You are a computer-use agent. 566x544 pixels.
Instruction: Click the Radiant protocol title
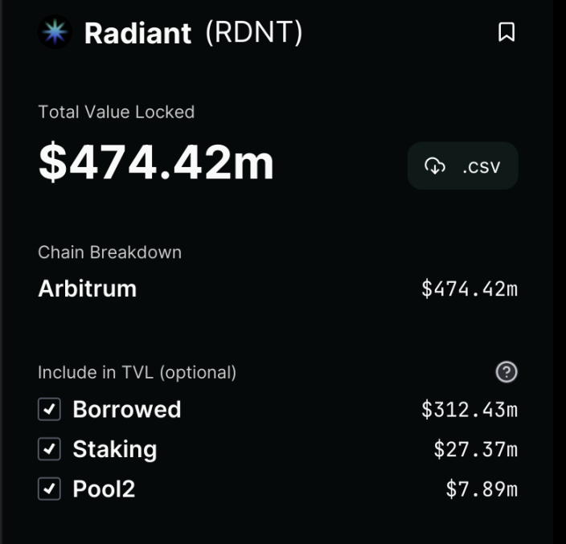[x=137, y=33]
